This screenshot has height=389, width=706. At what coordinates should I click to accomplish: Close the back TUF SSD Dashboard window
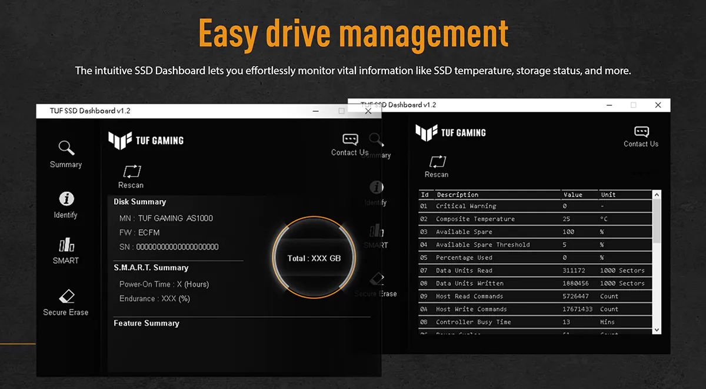pos(658,105)
